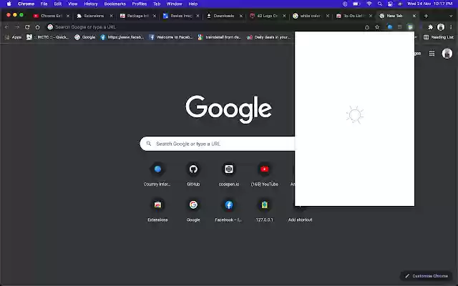Go to the home page icon
The height and width of the screenshot is (286, 458).
37,27
